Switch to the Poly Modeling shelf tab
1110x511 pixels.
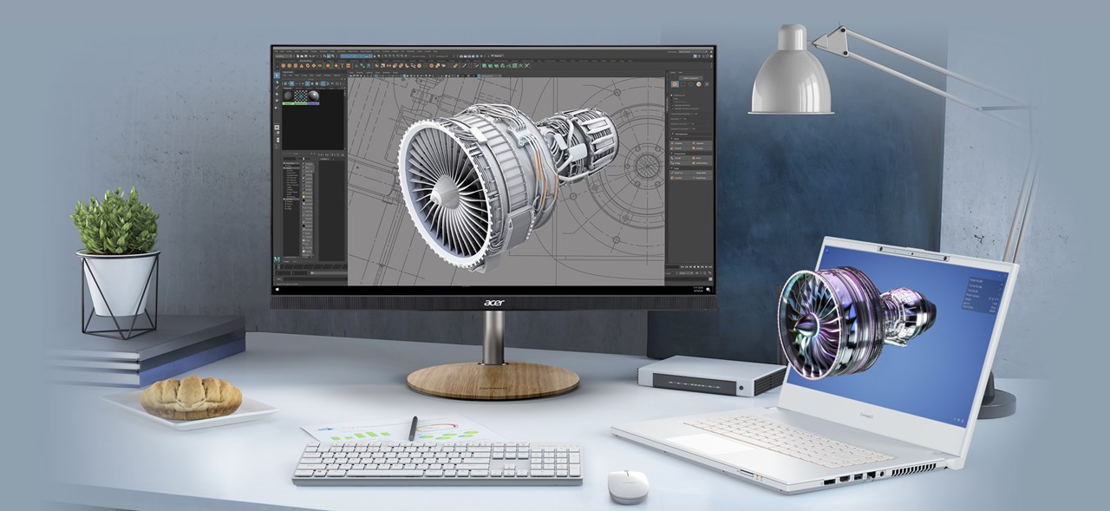coord(305,61)
